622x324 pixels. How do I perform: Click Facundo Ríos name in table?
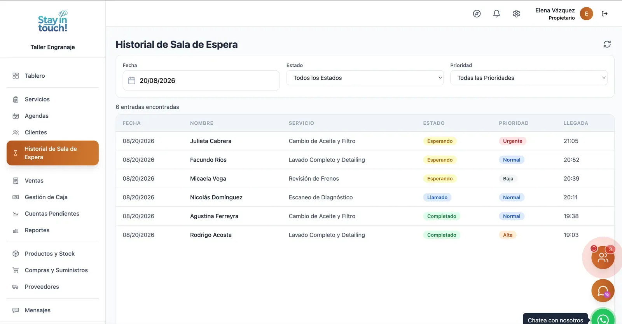(x=208, y=160)
